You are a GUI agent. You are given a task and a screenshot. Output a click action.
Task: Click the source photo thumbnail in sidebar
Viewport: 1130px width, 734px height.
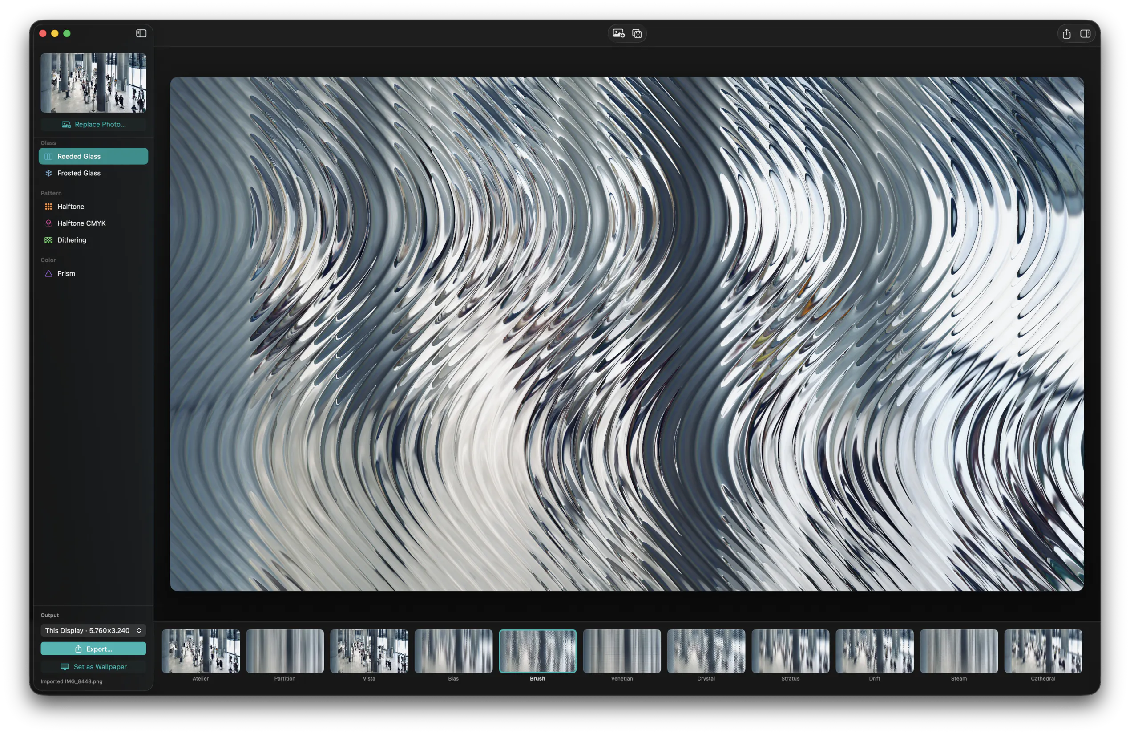point(93,83)
